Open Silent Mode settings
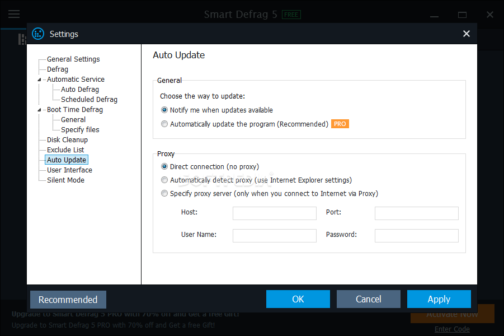The height and width of the screenshot is (336, 504). click(x=65, y=180)
